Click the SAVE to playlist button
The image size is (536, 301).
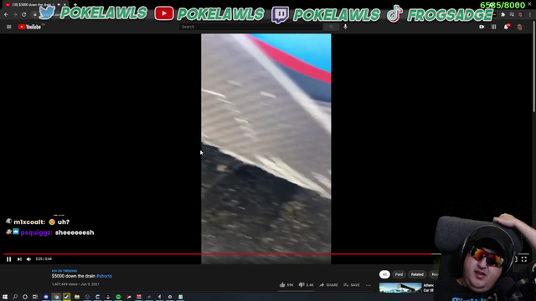click(352, 285)
